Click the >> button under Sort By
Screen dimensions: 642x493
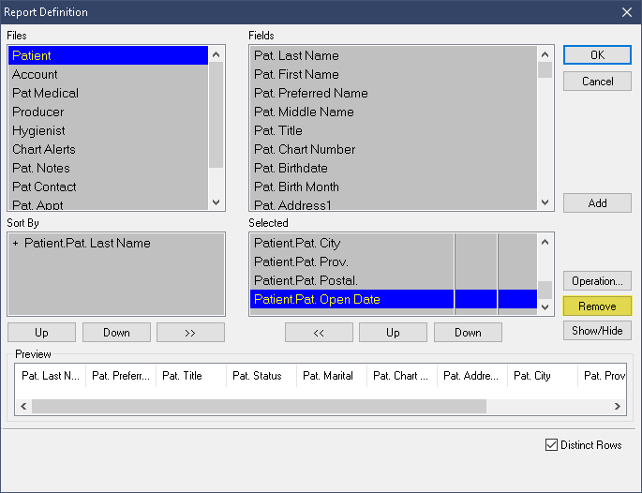[190, 333]
